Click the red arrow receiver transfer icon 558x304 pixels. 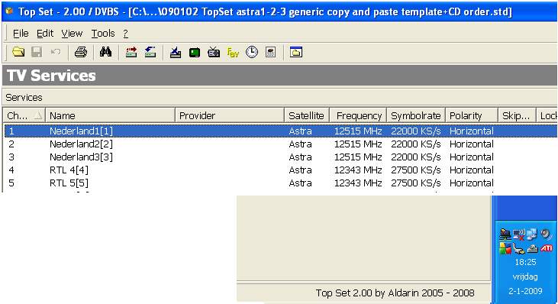pyautogui.click(x=131, y=53)
